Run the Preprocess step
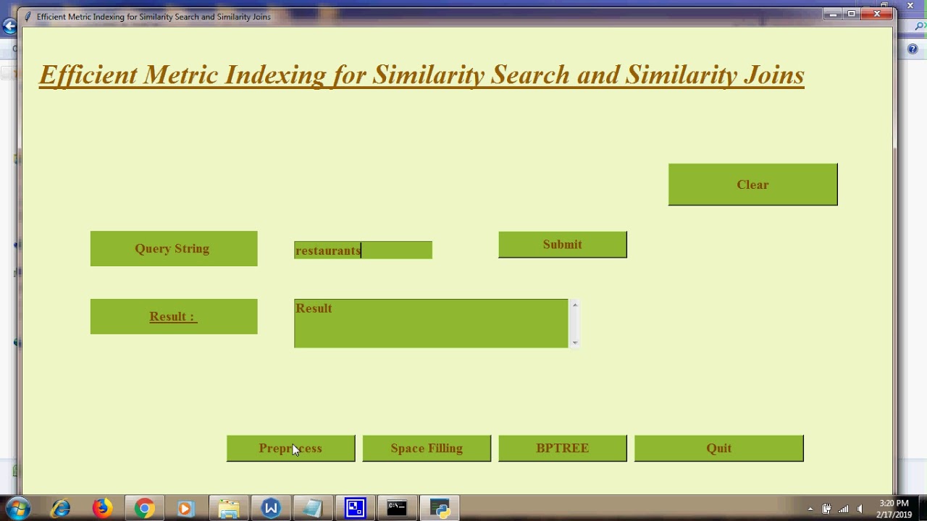This screenshot has width=927, height=521. (x=290, y=448)
